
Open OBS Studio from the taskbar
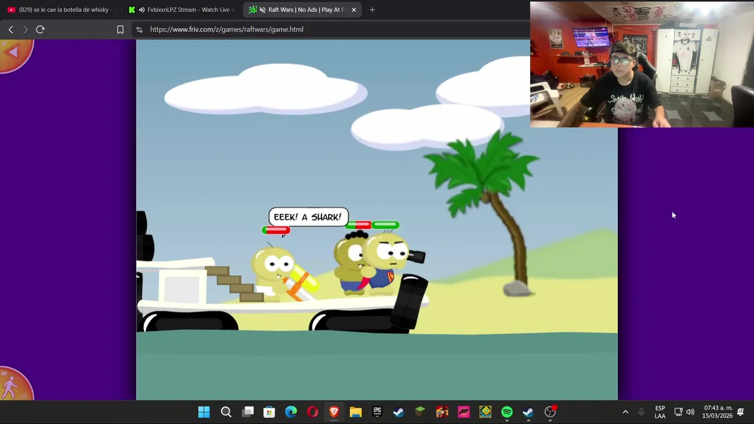pyautogui.click(x=550, y=412)
